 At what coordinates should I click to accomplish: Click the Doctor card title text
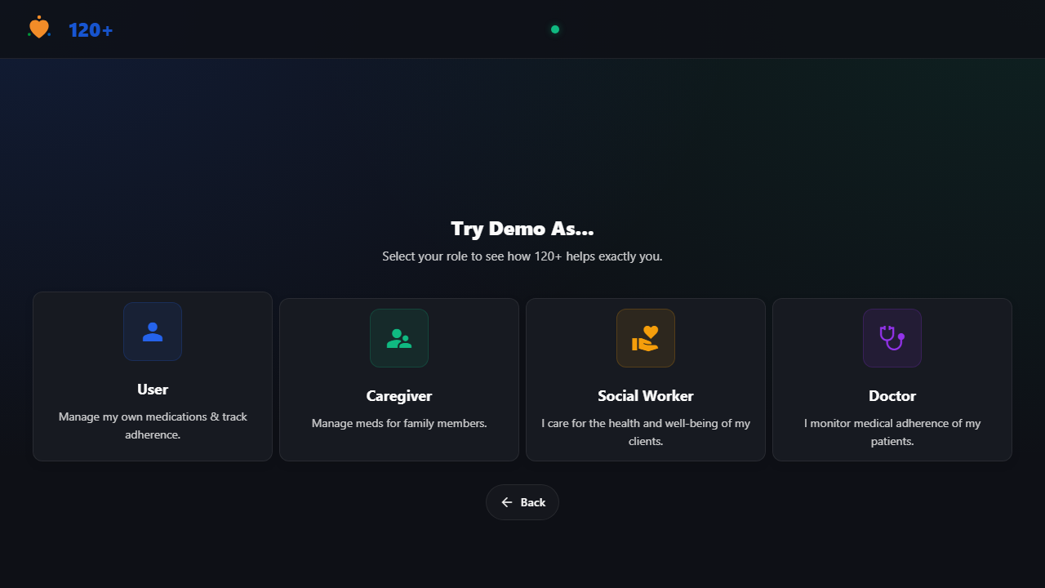click(892, 395)
